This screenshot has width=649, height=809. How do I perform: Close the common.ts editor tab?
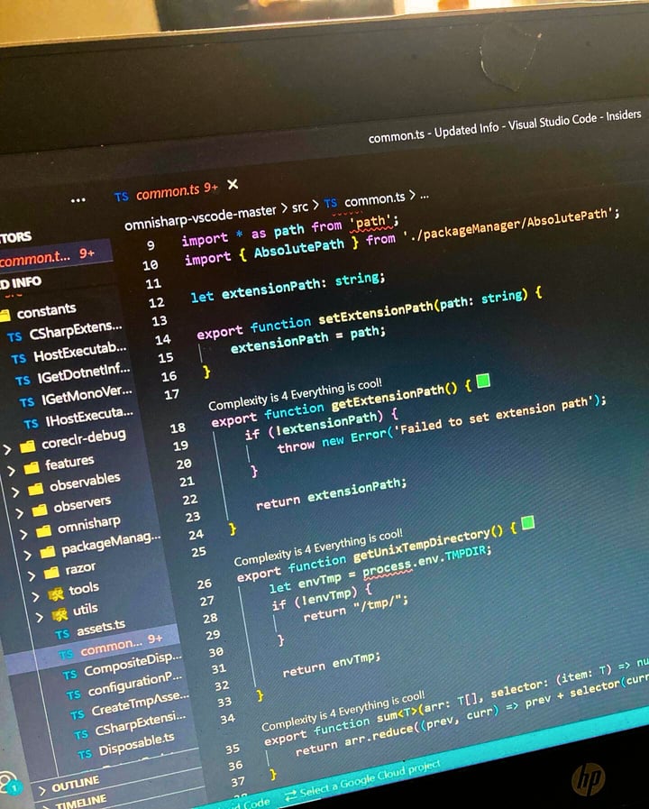pyautogui.click(x=233, y=184)
